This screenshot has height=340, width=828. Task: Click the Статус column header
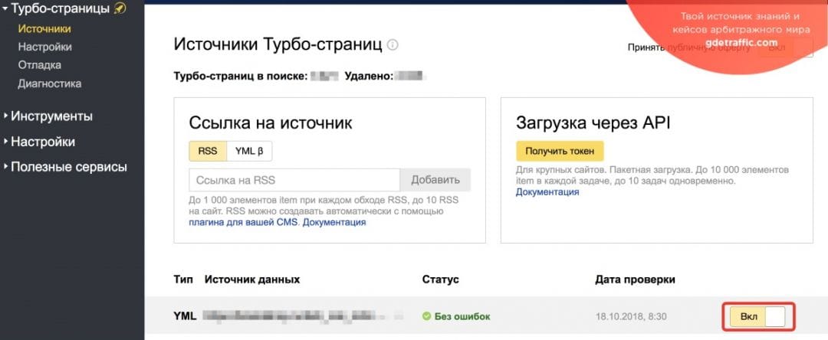(x=440, y=280)
